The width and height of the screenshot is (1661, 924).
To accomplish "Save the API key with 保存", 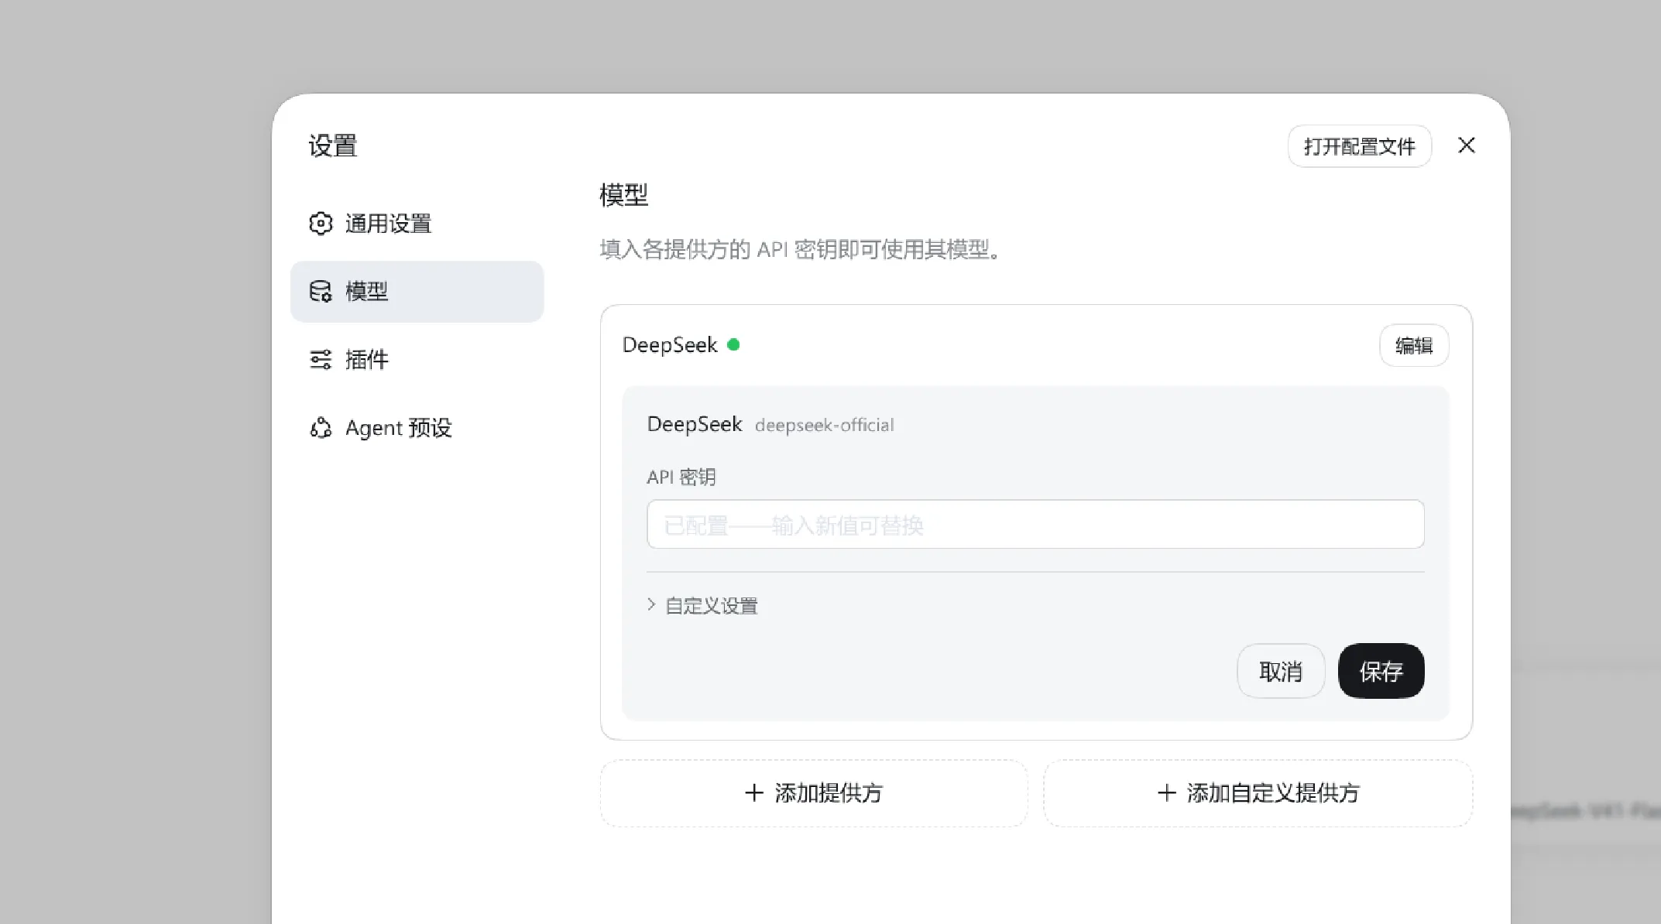I will 1381,671.
